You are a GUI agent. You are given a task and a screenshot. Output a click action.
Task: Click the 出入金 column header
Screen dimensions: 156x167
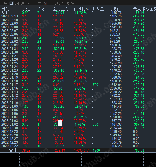(x=98, y=9)
